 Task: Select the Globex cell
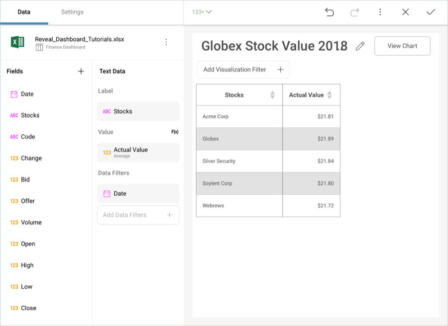239,139
